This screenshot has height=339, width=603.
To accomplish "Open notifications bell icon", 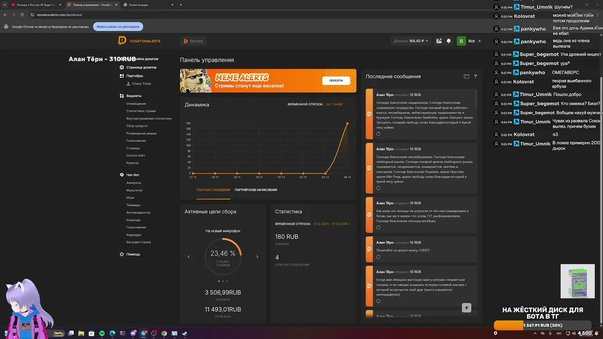I will click(448, 41).
